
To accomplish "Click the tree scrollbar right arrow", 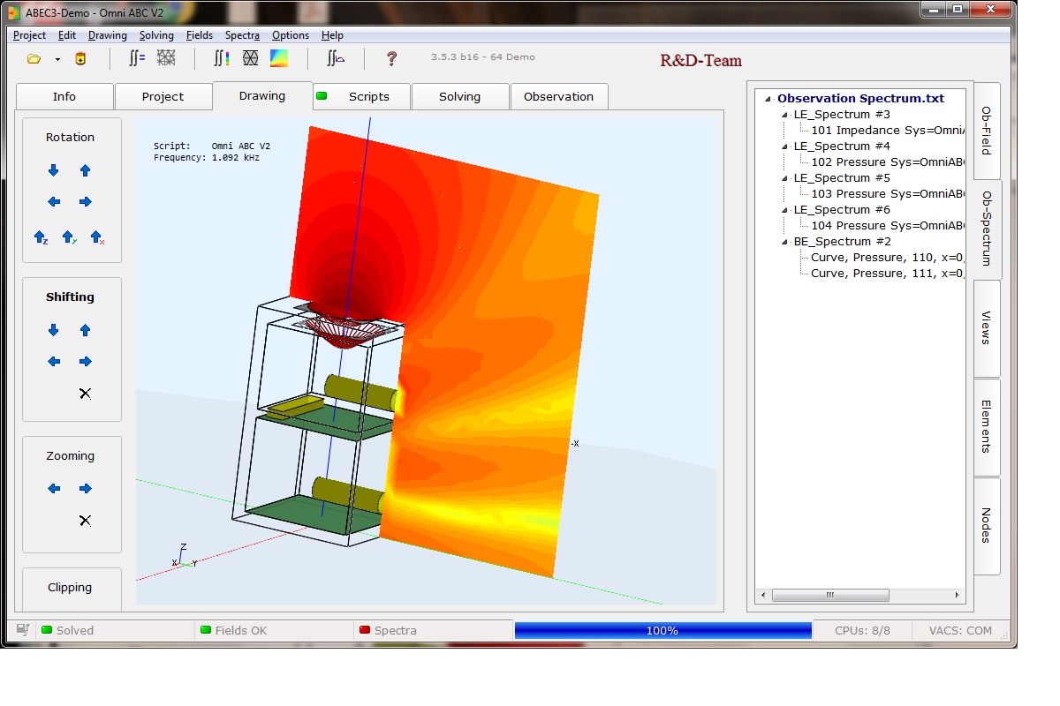I will [958, 596].
